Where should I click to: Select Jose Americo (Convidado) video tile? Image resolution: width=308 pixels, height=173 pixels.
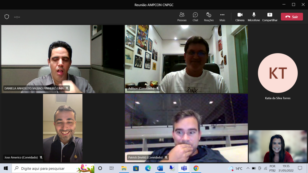click(63, 128)
